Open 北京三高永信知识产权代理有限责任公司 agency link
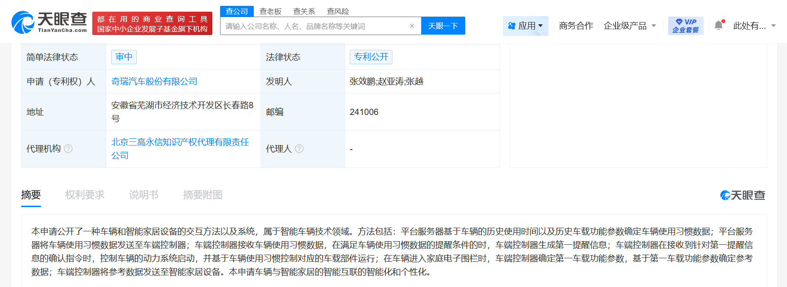 click(180, 149)
